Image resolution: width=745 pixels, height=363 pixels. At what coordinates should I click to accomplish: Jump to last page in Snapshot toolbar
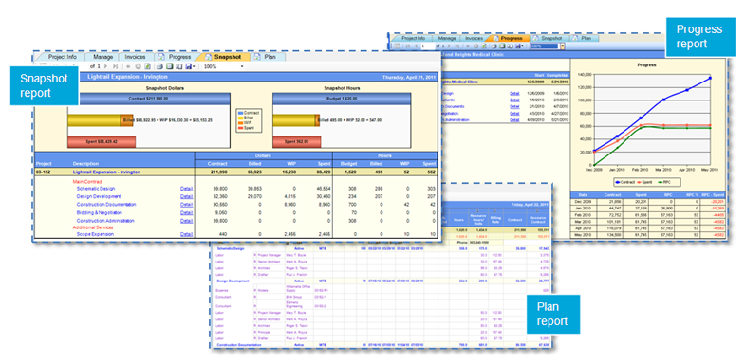click(116, 66)
